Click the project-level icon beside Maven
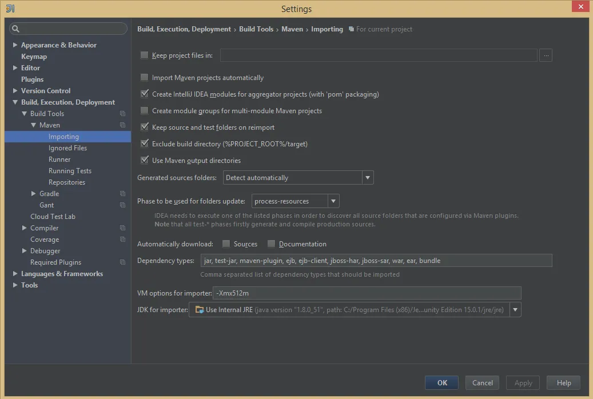Screen dimensions: 593x399 point(122,125)
